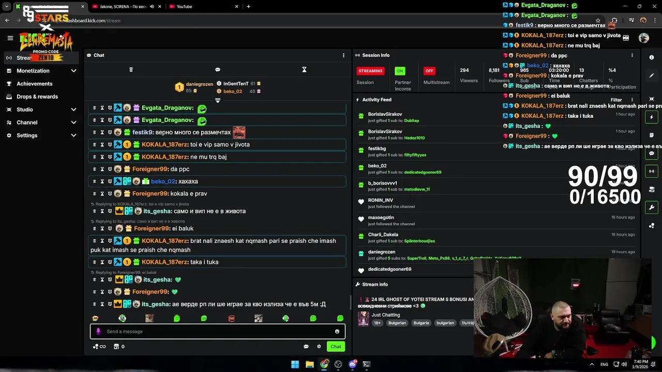Open the channel points infinity icon
The width and height of the screenshot is (662, 372).
pos(99,347)
